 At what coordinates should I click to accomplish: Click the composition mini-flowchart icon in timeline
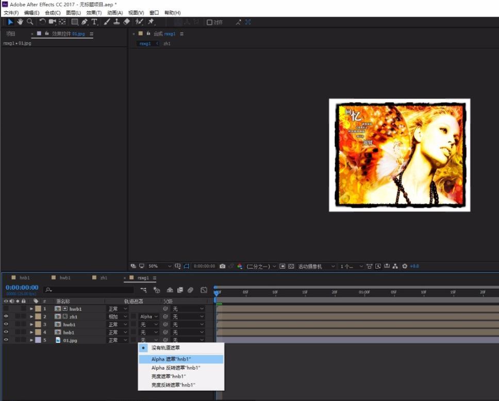point(143,290)
